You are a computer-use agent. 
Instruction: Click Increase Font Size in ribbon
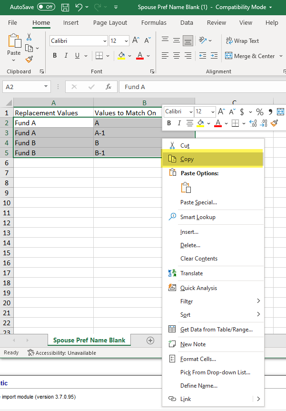pos(136,41)
